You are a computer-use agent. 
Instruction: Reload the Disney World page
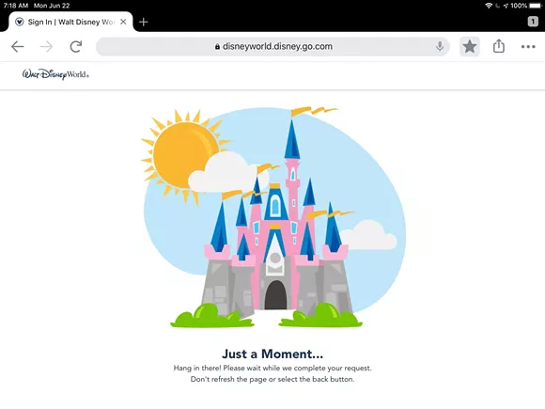tap(76, 46)
